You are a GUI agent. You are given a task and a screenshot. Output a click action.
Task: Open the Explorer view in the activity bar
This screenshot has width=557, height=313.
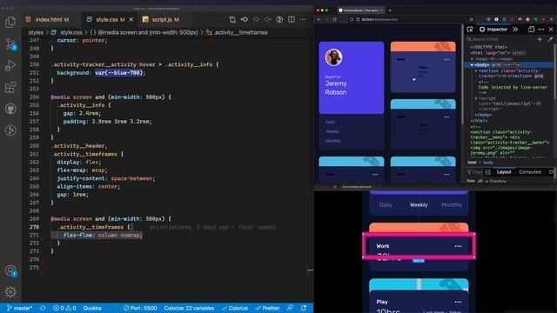(10, 23)
